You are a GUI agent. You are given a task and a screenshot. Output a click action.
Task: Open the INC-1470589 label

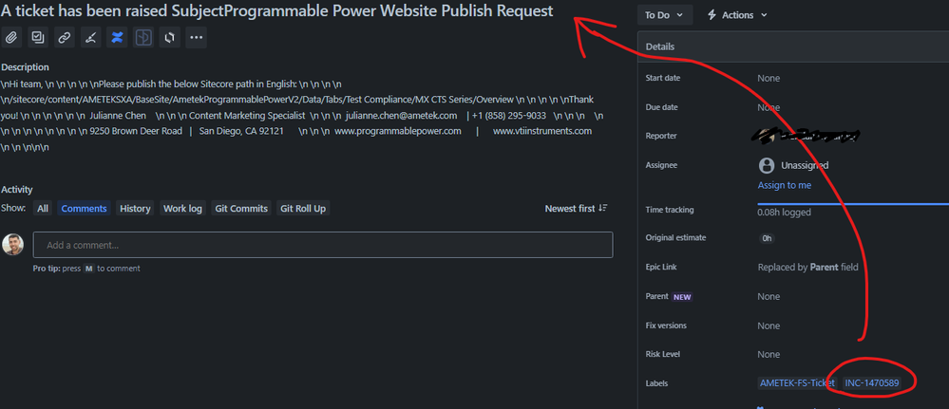tap(872, 383)
